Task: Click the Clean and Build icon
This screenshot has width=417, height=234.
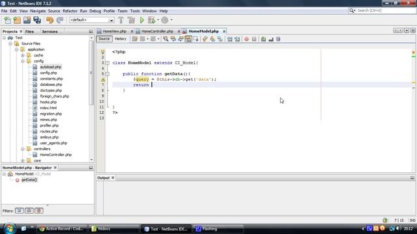Action: pyautogui.click(x=131, y=20)
